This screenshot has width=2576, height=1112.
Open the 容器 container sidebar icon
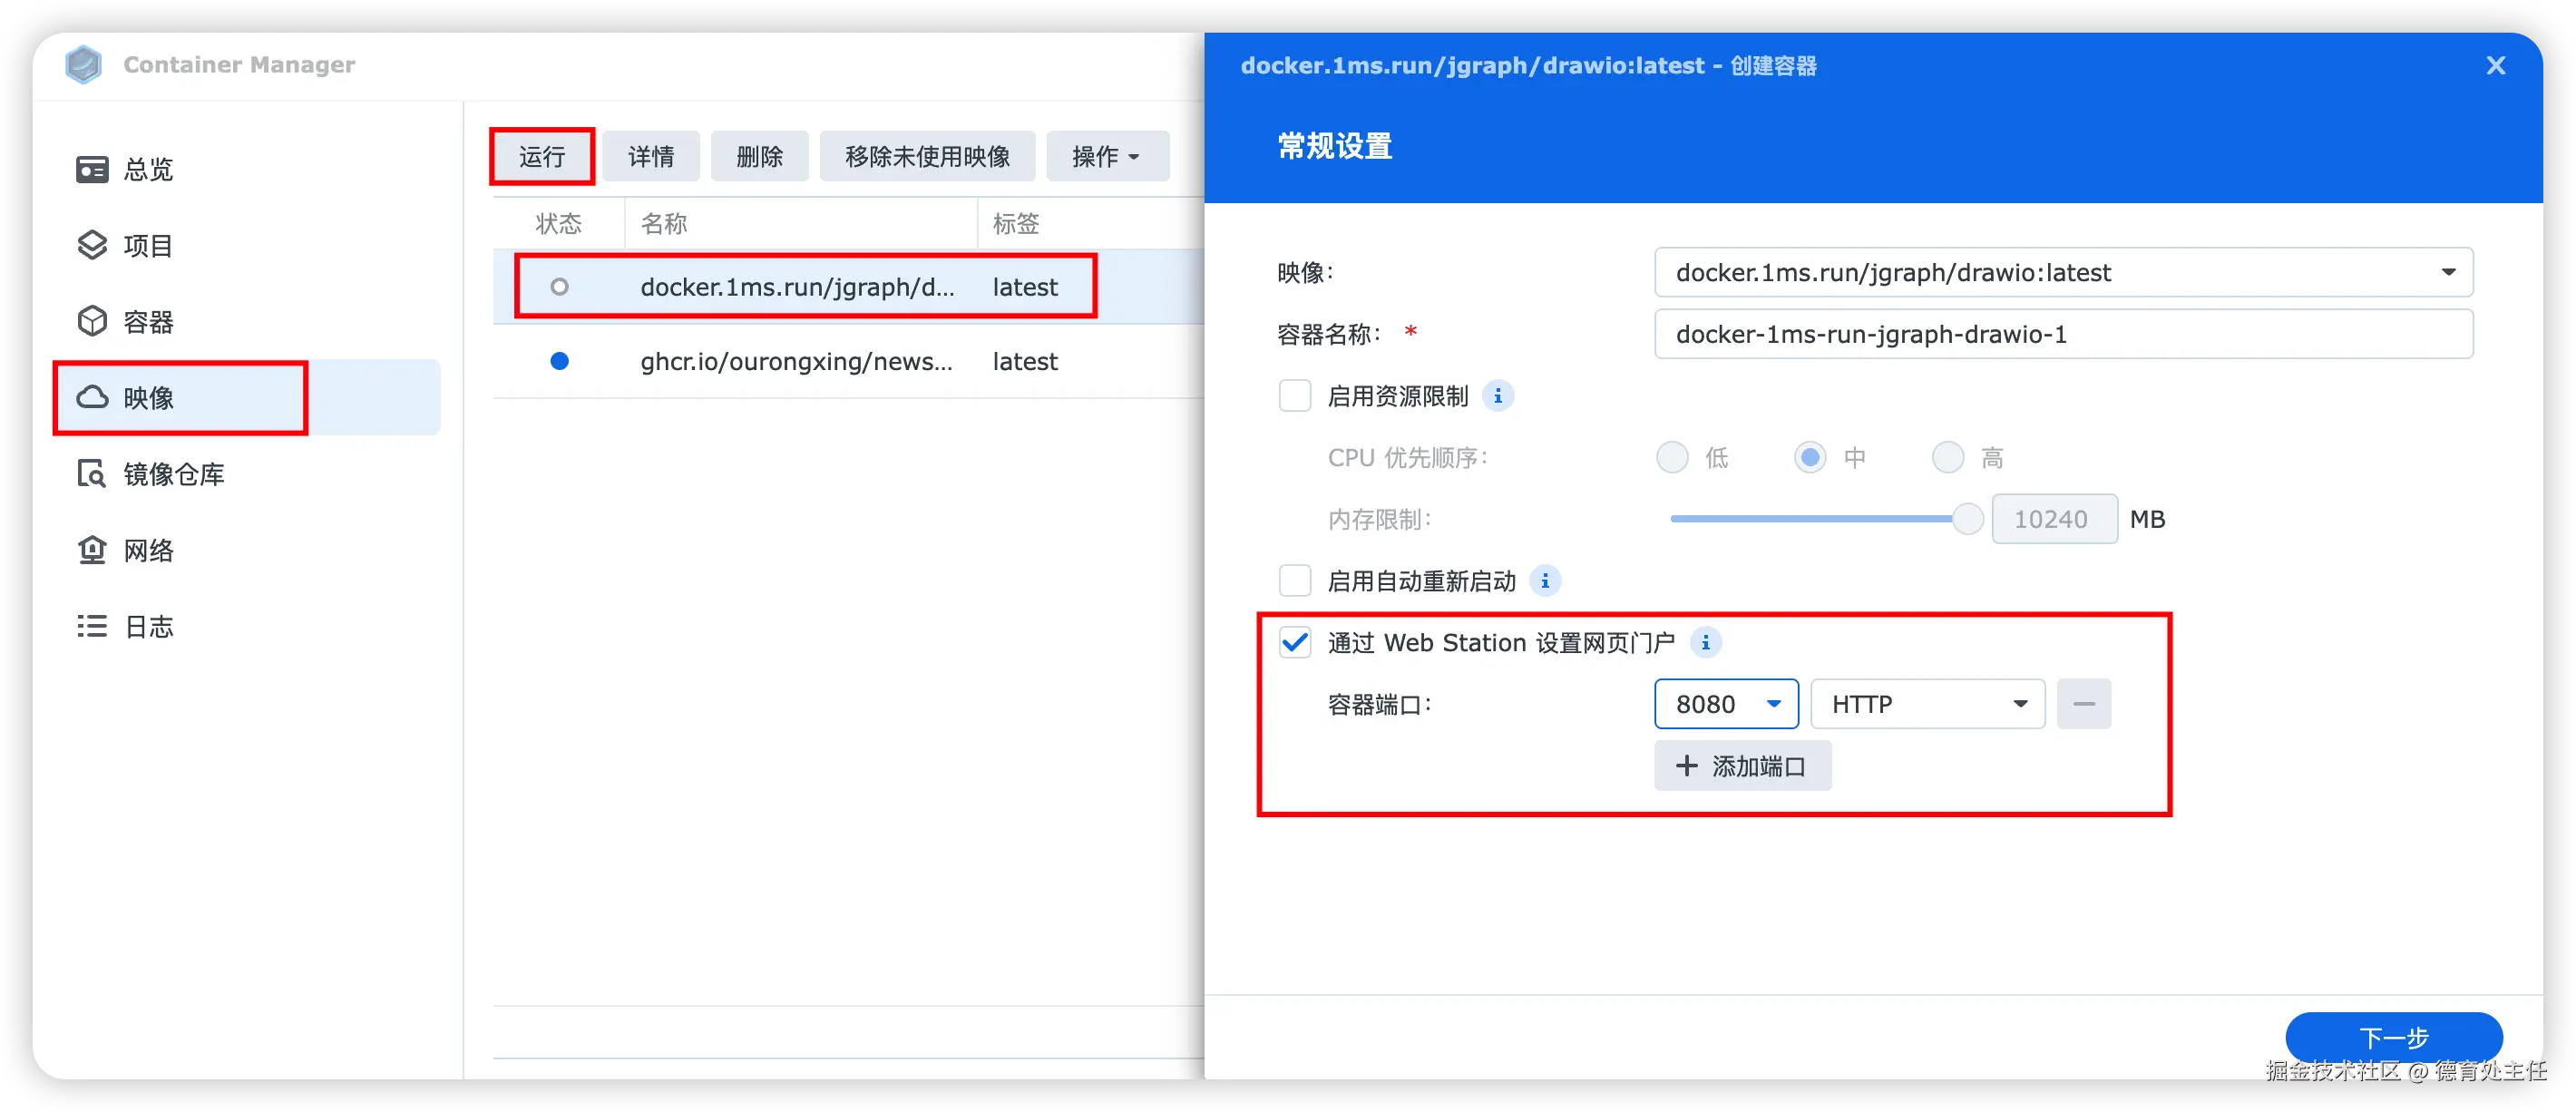(x=92, y=321)
